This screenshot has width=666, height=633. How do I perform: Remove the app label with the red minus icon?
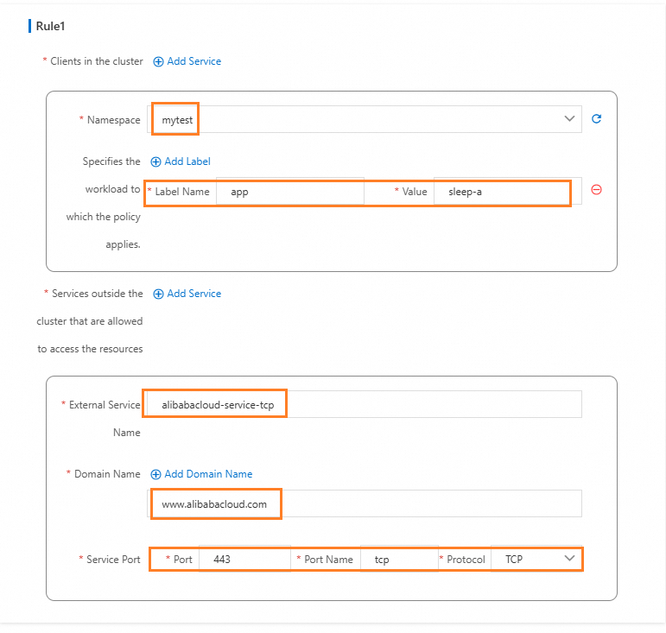click(x=596, y=190)
